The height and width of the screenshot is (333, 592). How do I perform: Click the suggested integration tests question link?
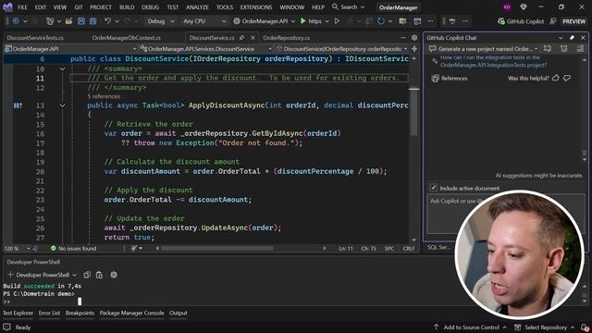click(493, 61)
